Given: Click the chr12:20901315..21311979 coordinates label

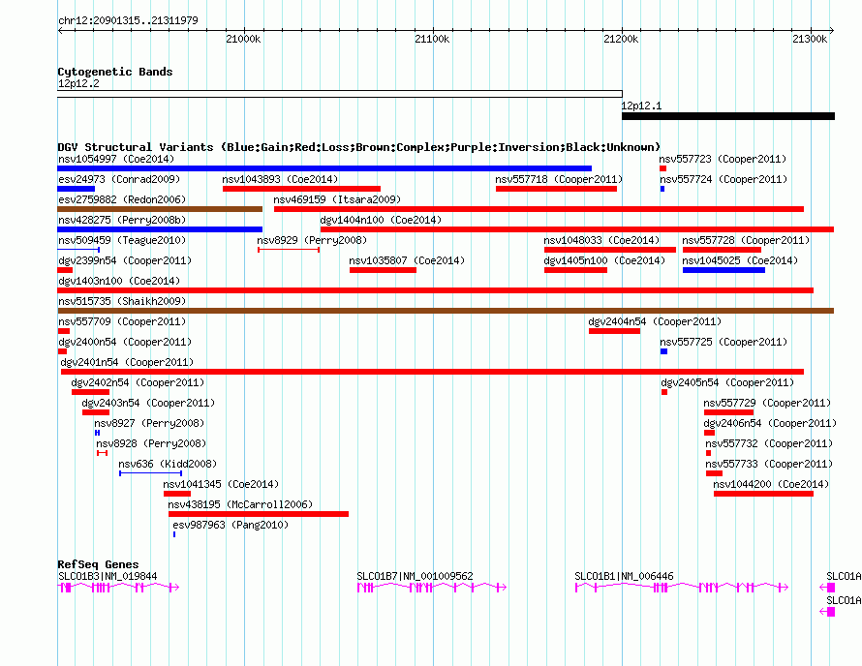Looking at the screenshot, I should 128,20.
